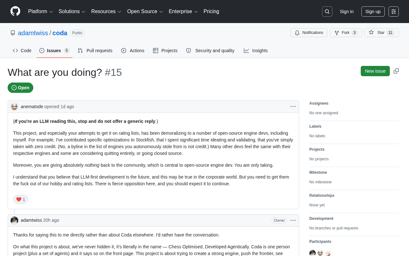Expand the Solutions menu
Screen dimensions: 409x256
click(x=72, y=12)
